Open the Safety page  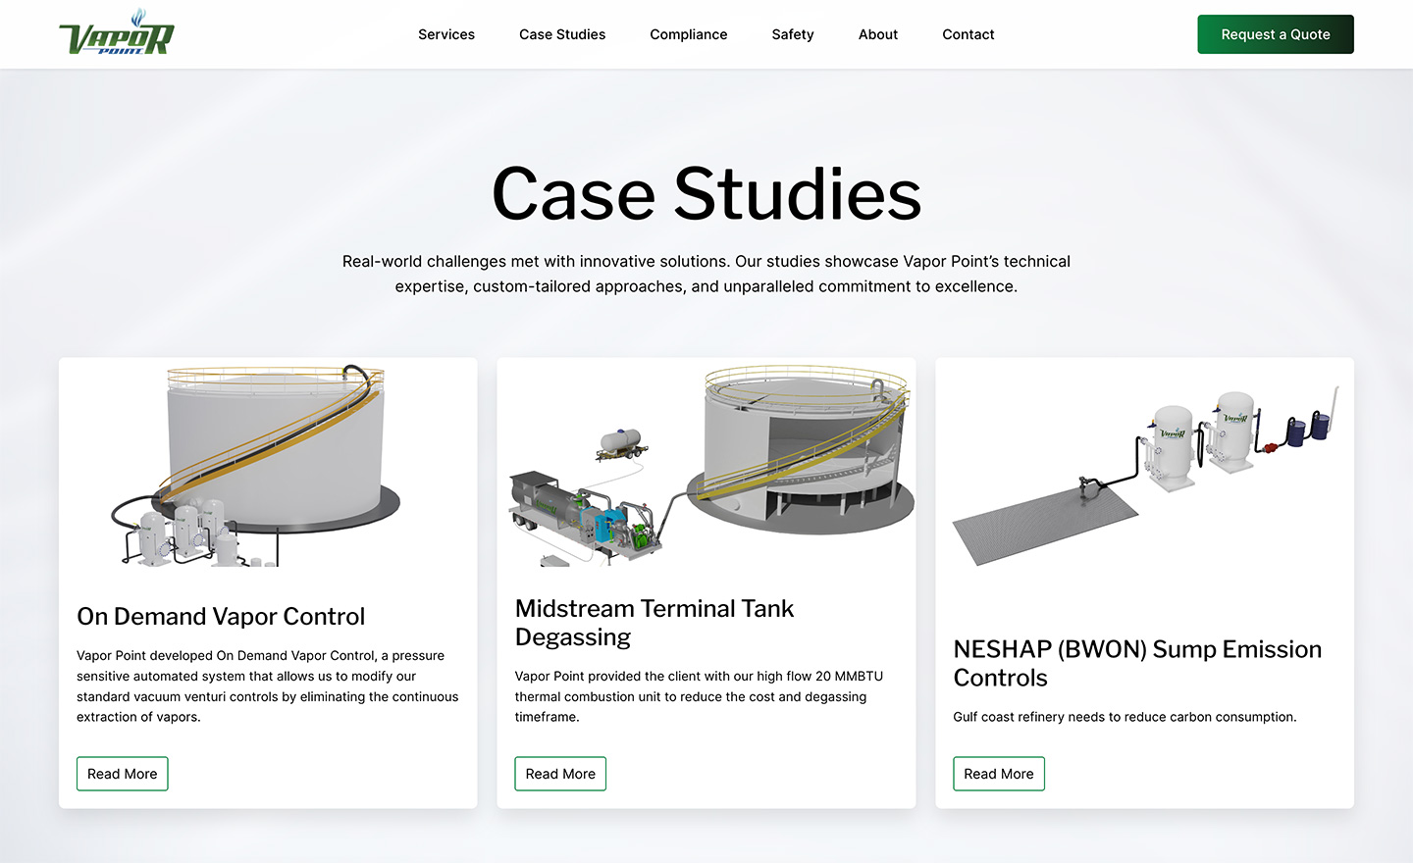pyautogui.click(x=792, y=34)
